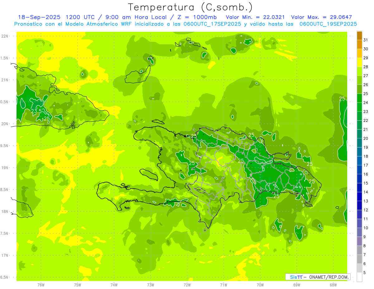
Task: Click the 25 contour label at the map's east edge
Action: tap(342, 99)
